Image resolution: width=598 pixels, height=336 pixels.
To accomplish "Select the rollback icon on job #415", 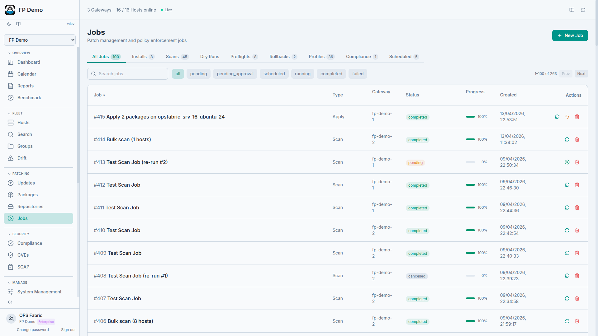I will pos(567,117).
